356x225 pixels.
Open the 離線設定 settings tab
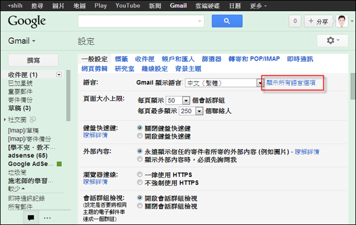tap(155, 69)
